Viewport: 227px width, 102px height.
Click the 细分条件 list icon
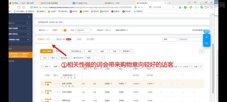(x=75, y=58)
